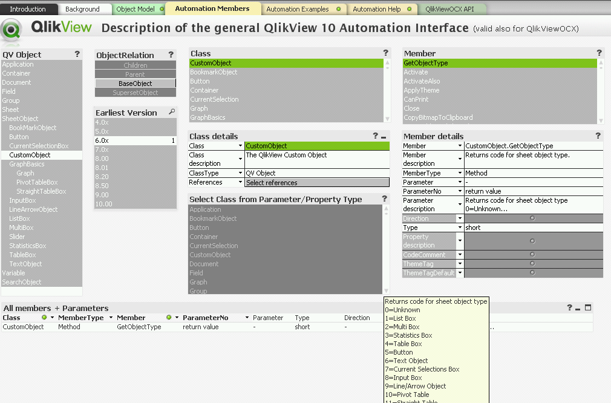611x403 pixels.
Task: Select 6.0x in Earliest Version
Action: point(136,140)
